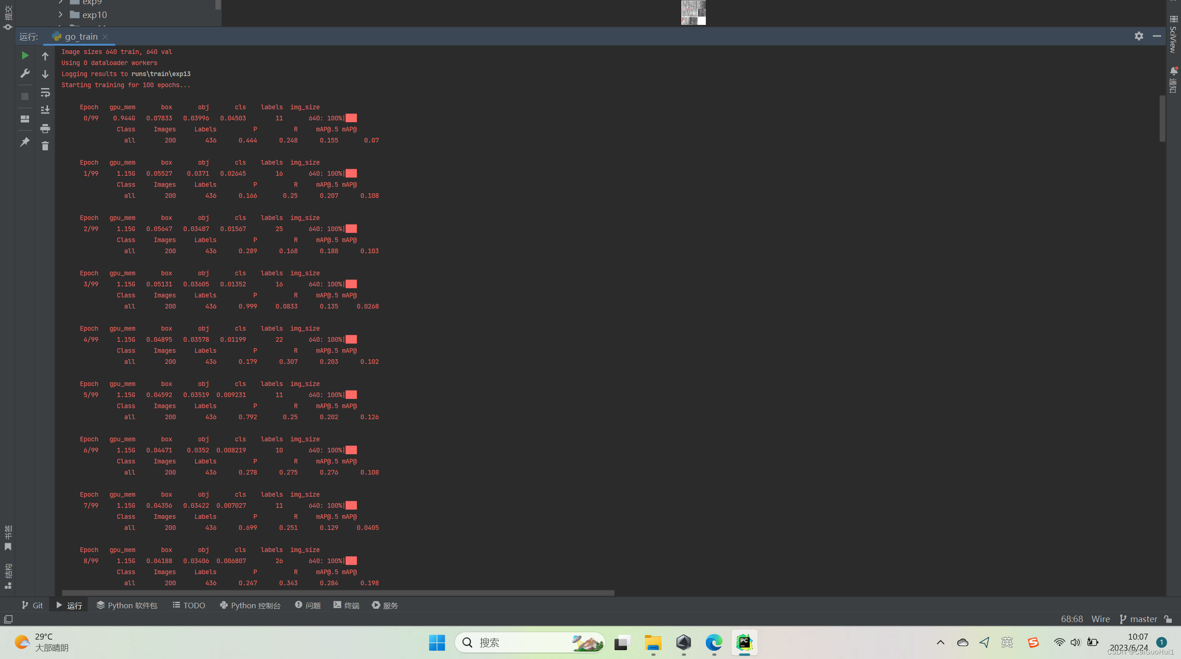The width and height of the screenshot is (1181, 659).
Task: Rerun go_train with the green play icon
Action: pos(25,55)
